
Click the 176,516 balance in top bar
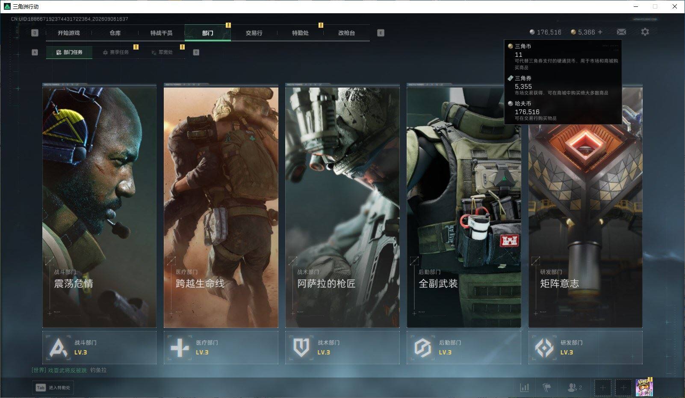(549, 32)
